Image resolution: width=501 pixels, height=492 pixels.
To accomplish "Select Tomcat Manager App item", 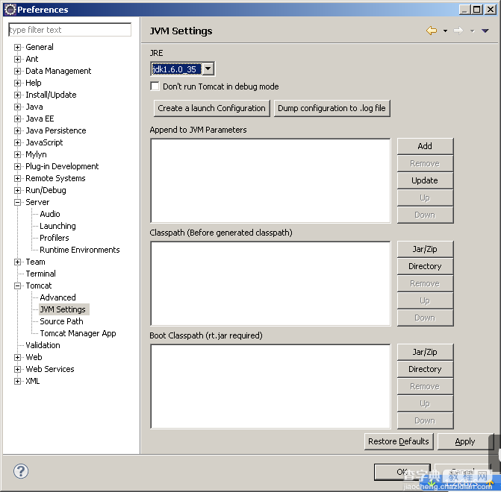I will 78,333.
